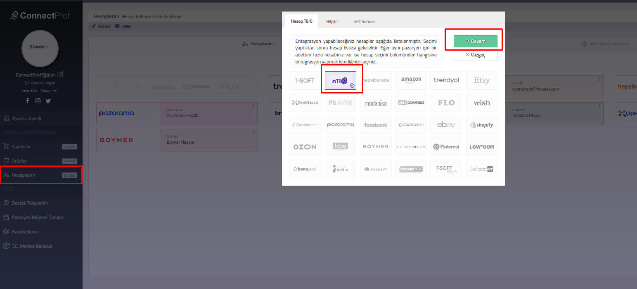The image size is (637, 289).
Task: Open the Bilgiler tab
Action: 332,21
